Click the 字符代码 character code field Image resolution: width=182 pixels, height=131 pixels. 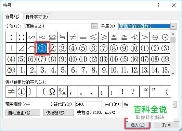[89, 104]
